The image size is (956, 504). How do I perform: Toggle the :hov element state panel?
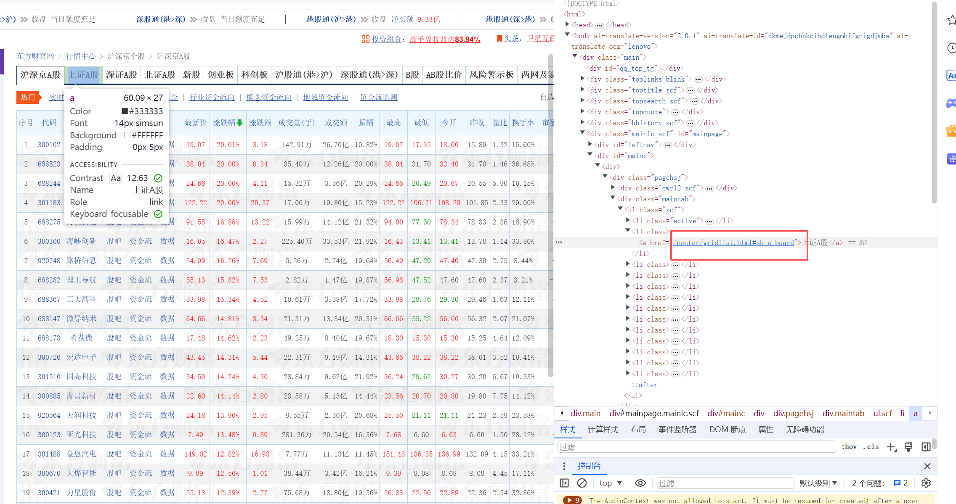pyautogui.click(x=849, y=447)
